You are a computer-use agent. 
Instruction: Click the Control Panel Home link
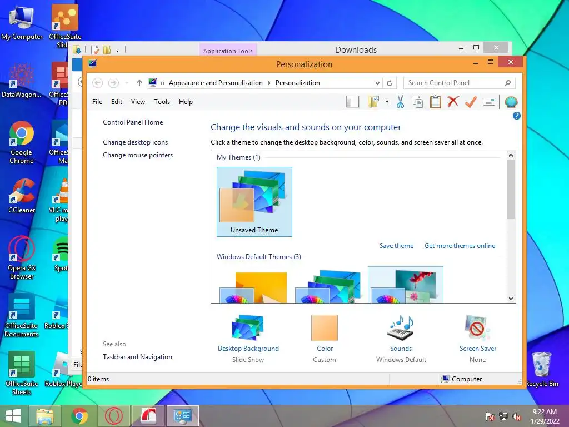point(133,122)
